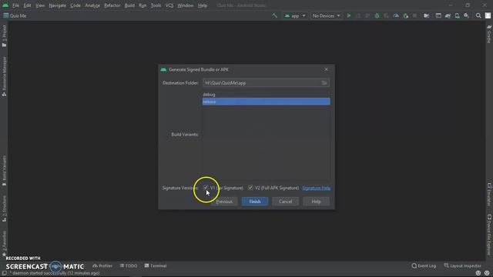
Task: Open the Emulator panel on right edge
Action: point(489,195)
